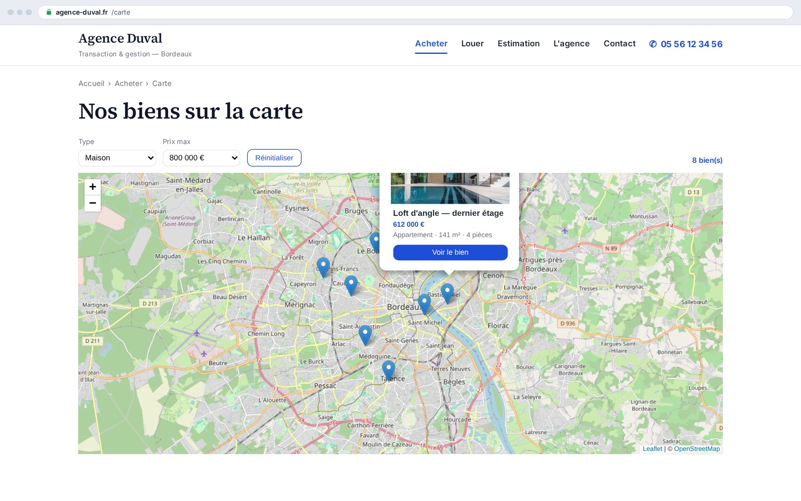Click the Mérignac label on the map
This screenshot has width=801, height=501.
click(300, 305)
